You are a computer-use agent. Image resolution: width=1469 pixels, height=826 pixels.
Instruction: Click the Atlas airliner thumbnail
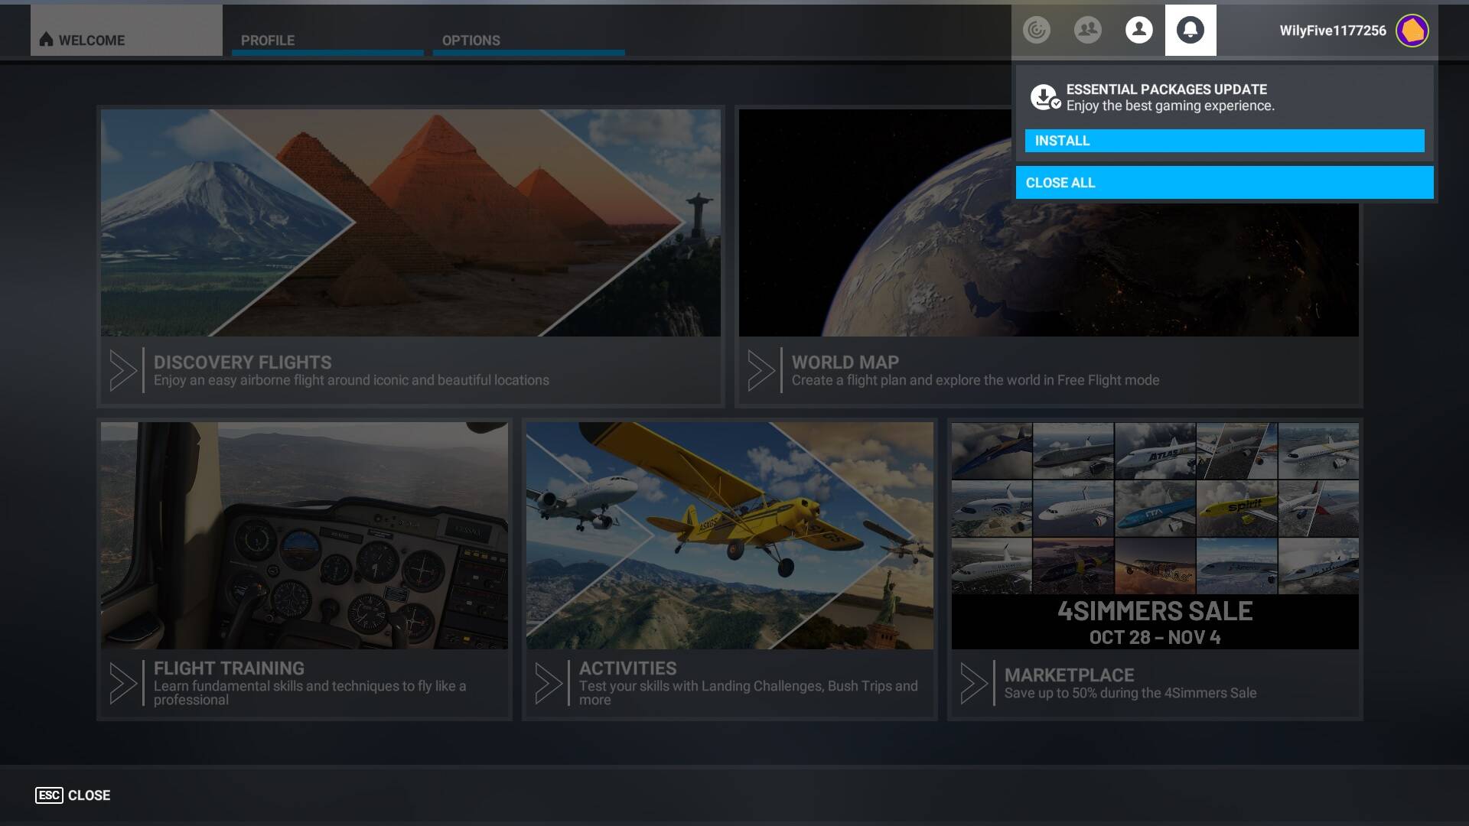pyautogui.click(x=1155, y=451)
